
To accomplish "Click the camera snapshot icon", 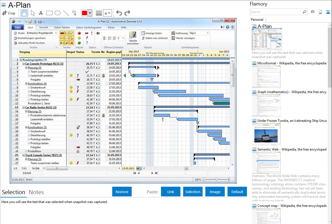I will pyautogui.click(x=313, y=12).
